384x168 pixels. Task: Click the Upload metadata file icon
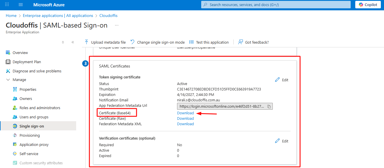click(87, 42)
